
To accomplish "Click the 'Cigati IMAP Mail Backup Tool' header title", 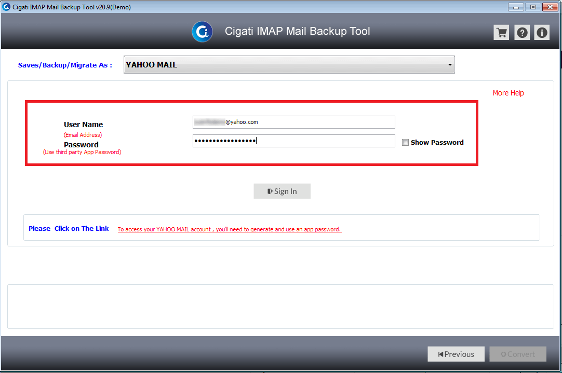I will coord(297,31).
